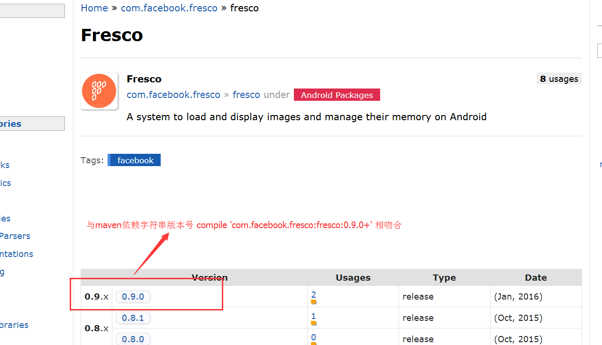Click the Fresco description sentence
This screenshot has width=602, height=345.
pyautogui.click(x=307, y=117)
